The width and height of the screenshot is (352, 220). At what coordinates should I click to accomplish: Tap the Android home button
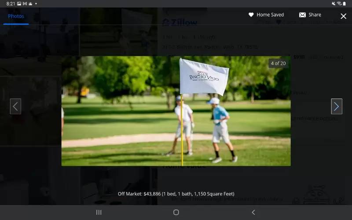pyautogui.click(x=176, y=212)
